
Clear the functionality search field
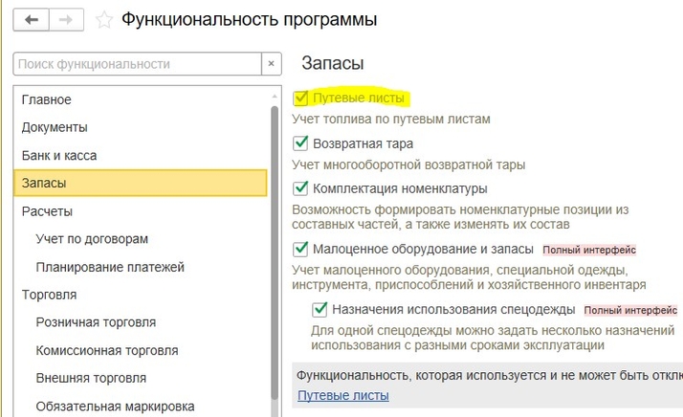click(272, 64)
